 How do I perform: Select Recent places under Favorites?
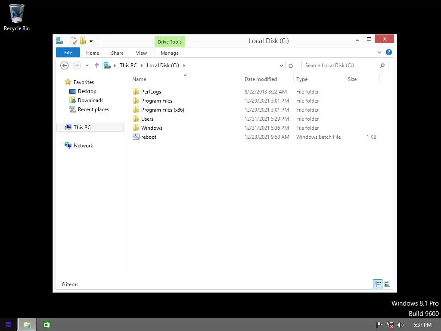pos(93,109)
